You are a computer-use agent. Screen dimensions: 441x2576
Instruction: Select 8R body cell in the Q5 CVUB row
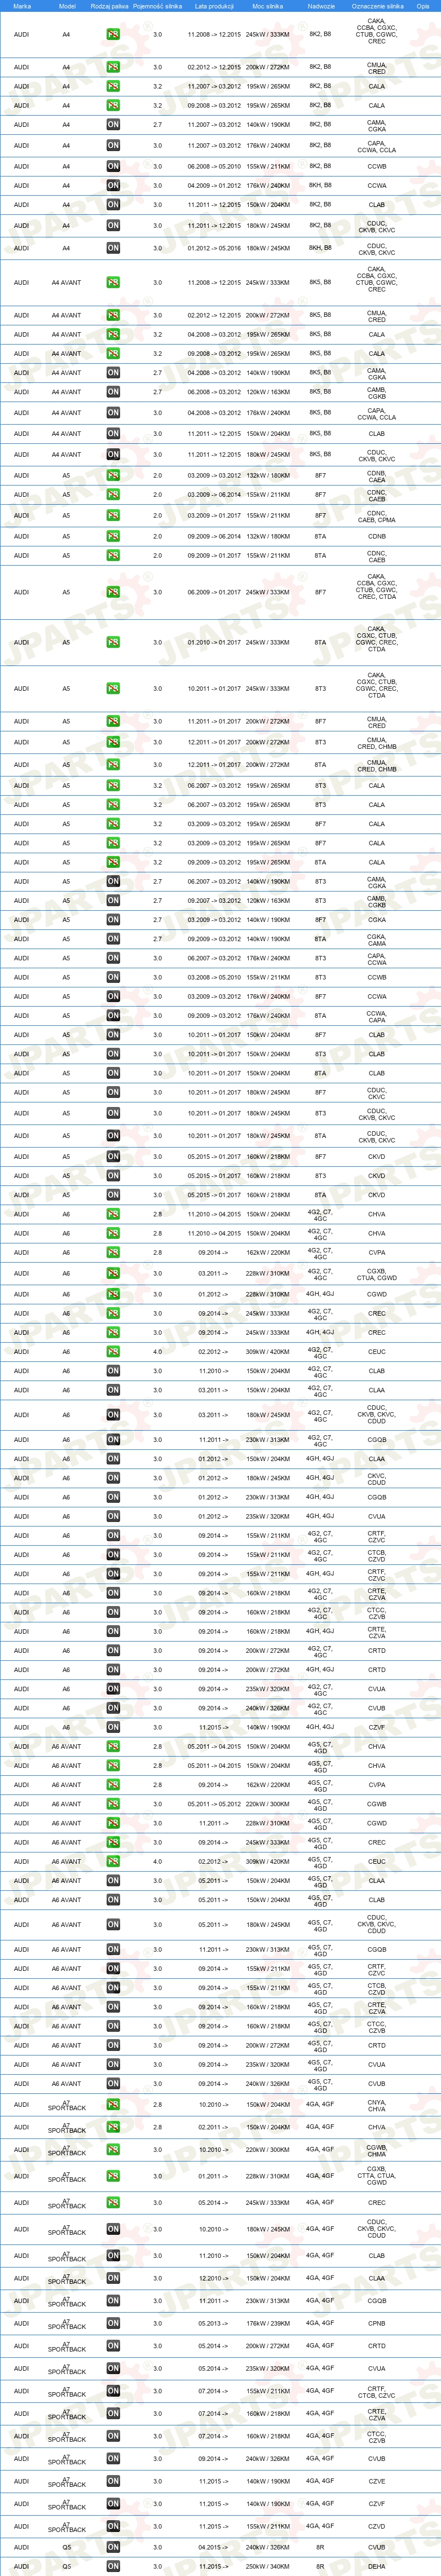pos(321,2547)
